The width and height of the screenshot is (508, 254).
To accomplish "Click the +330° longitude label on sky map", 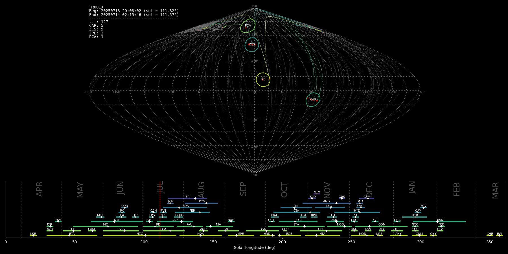I will coord(282,92).
